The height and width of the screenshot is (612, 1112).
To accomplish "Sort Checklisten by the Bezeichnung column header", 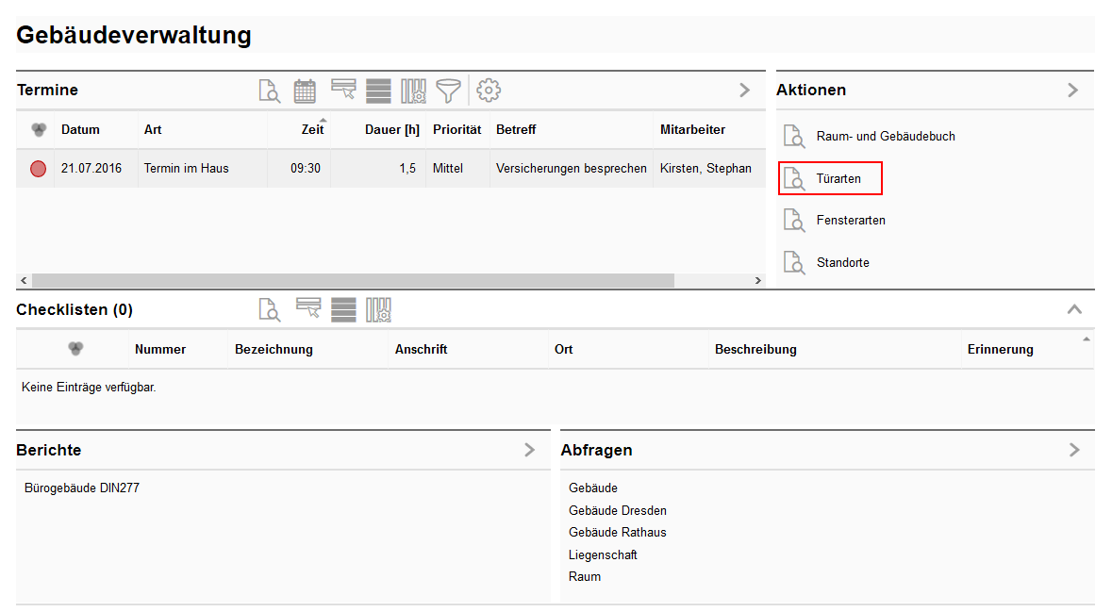I will pos(274,349).
